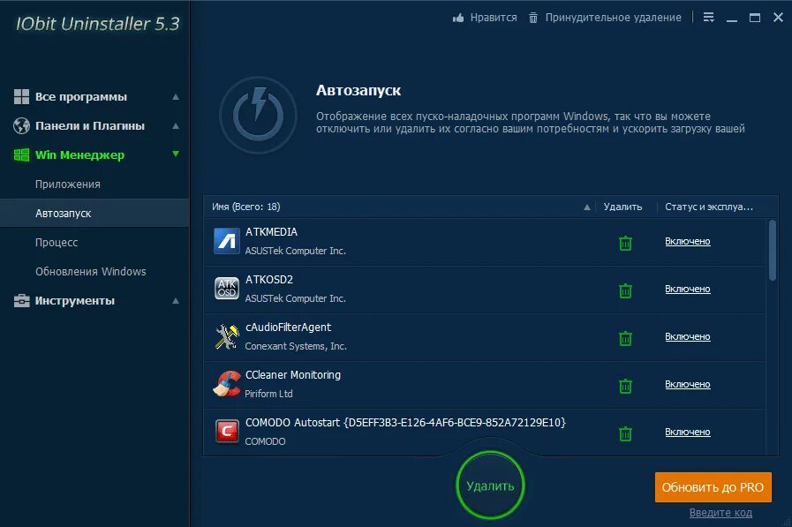This screenshot has width=792, height=527.
Task: Click the large Автозапуск power icon
Action: (258, 116)
